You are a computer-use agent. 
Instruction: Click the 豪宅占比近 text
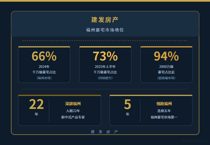pos(166,72)
